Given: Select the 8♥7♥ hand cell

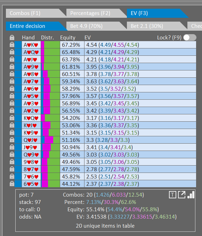Looking at the screenshot, I should coord(31,169).
